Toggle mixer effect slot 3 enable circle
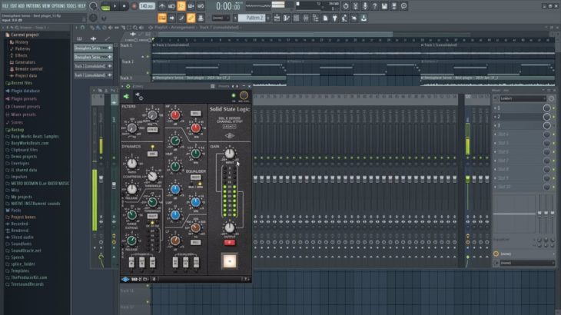 546,125
